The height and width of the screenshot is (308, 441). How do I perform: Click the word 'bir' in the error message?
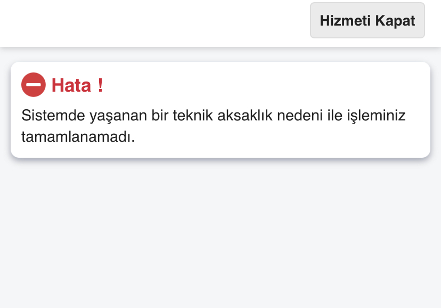(x=160, y=115)
